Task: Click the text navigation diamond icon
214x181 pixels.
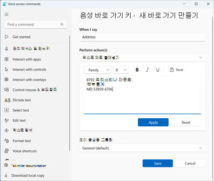Action: tap(6, 130)
